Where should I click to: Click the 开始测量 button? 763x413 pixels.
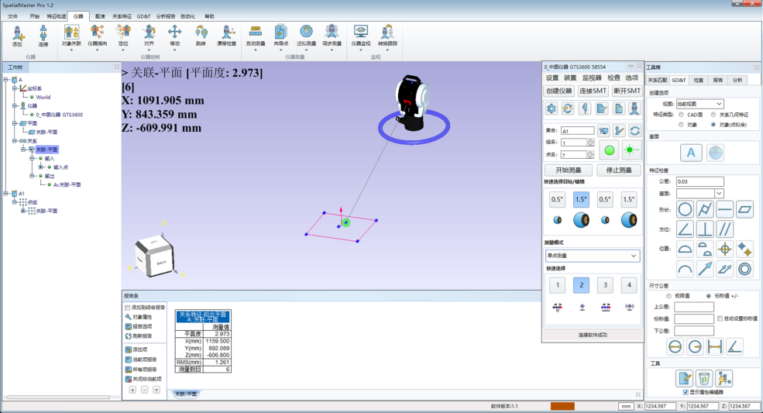point(568,170)
